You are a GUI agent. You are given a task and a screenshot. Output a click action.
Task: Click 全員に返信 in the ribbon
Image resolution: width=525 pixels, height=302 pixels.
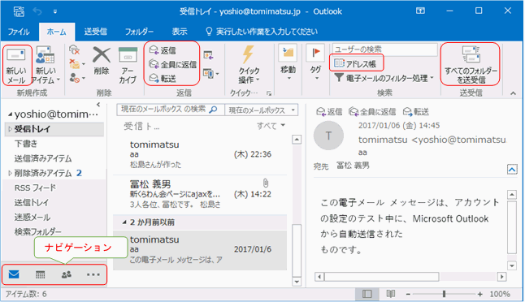pyautogui.click(x=173, y=64)
